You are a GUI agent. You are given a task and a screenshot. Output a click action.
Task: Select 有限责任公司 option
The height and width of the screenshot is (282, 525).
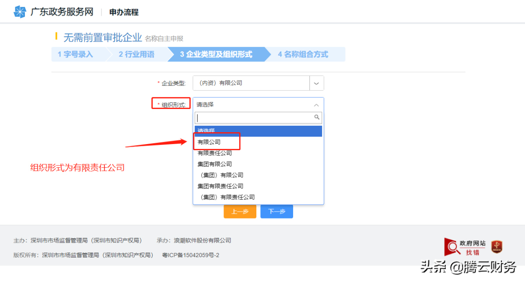215,153
